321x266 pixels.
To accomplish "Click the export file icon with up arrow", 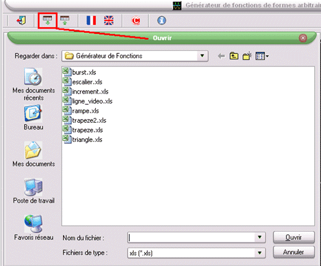I will click(x=65, y=20).
